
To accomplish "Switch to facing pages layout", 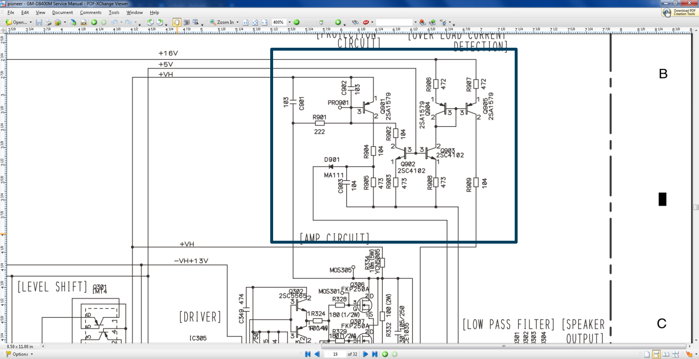I will [x=666, y=354].
